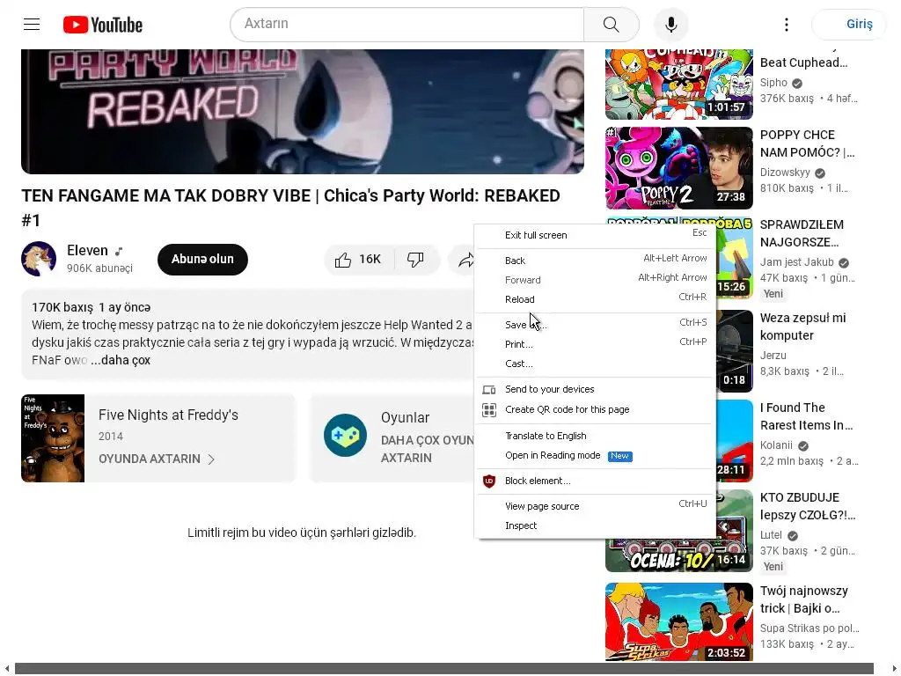
Task: Choose Reload in the context menu
Action: click(x=597, y=299)
